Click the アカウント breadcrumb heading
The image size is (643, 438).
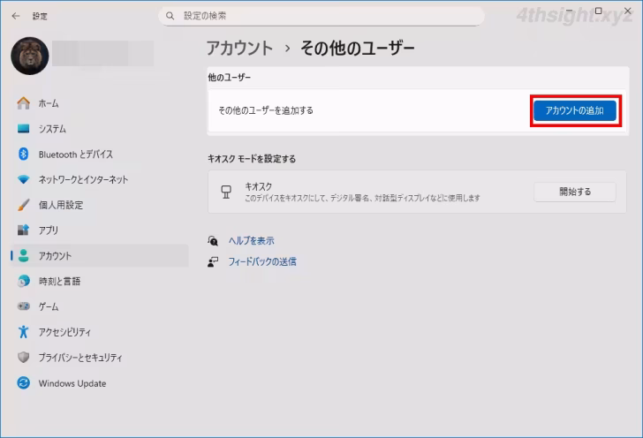pyautogui.click(x=239, y=48)
